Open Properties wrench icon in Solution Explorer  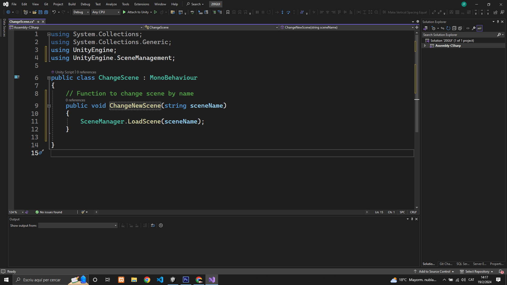(x=474, y=28)
